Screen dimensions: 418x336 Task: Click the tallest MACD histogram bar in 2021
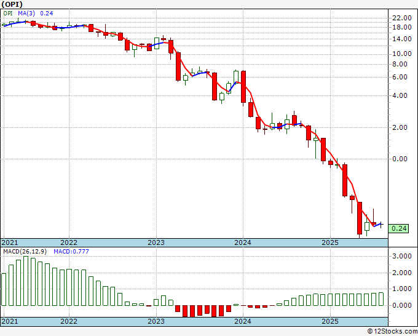tap(26, 281)
